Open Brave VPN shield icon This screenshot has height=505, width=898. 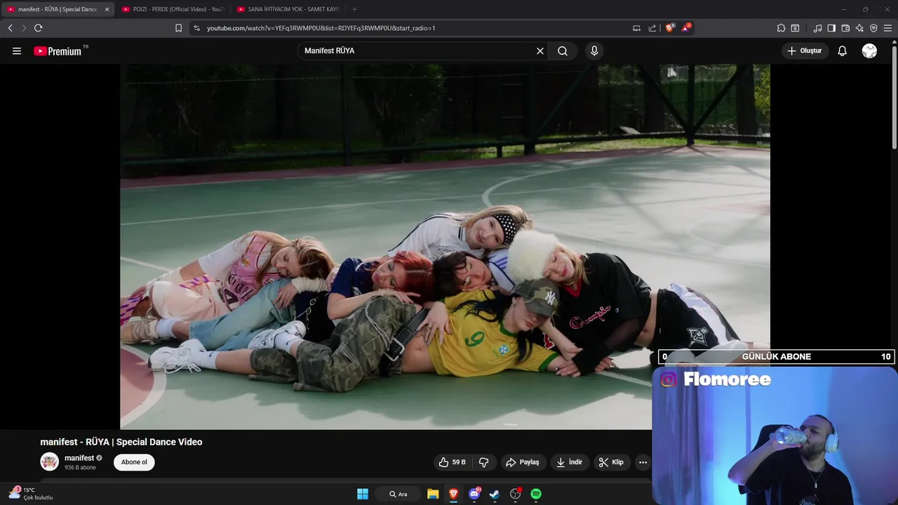[x=873, y=28]
